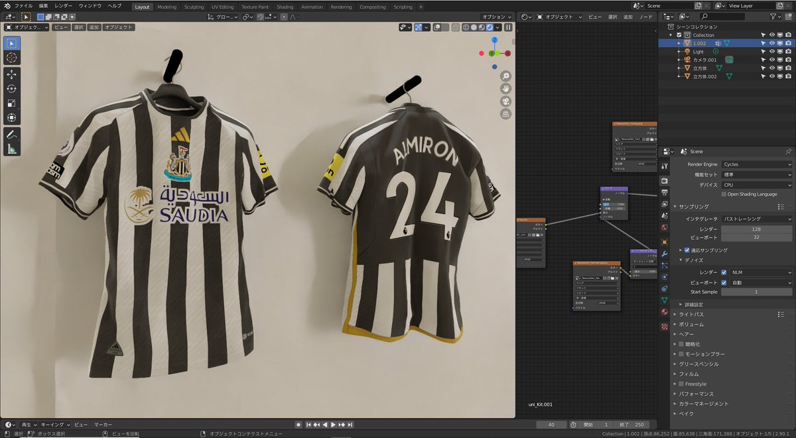Toggle 適応サンプリング checkbox

click(687, 250)
